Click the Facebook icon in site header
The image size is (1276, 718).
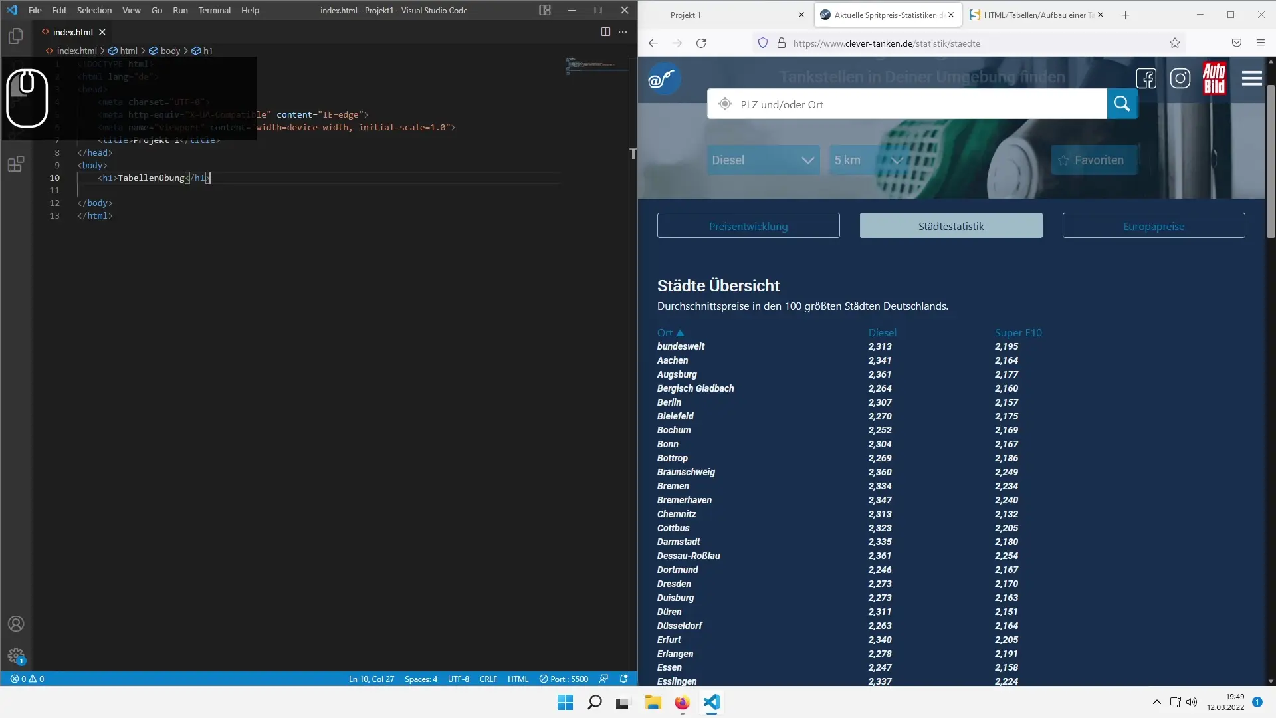1146,79
